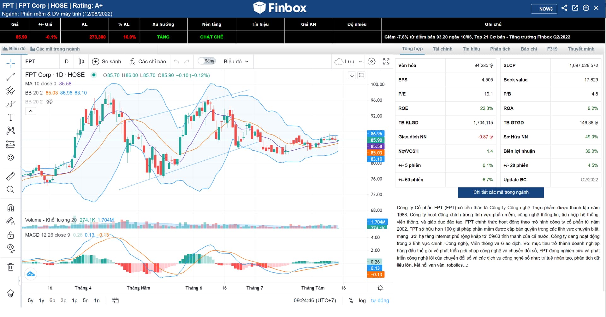This screenshot has height=317, width=606.
Task: Remove drawings with trash icon
Action: tap(11, 267)
